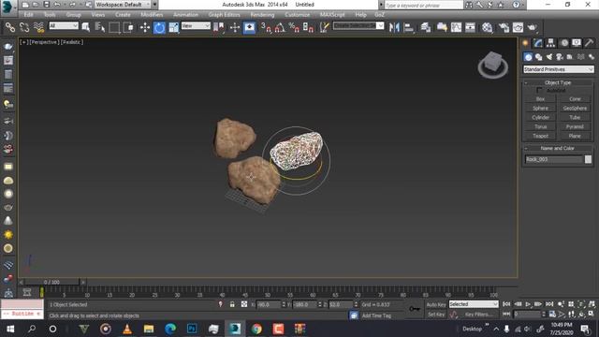The height and width of the screenshot is (337, 599).
Task: Click the Align tool icon
Action: pyautogui.click(x=409, y=27)
